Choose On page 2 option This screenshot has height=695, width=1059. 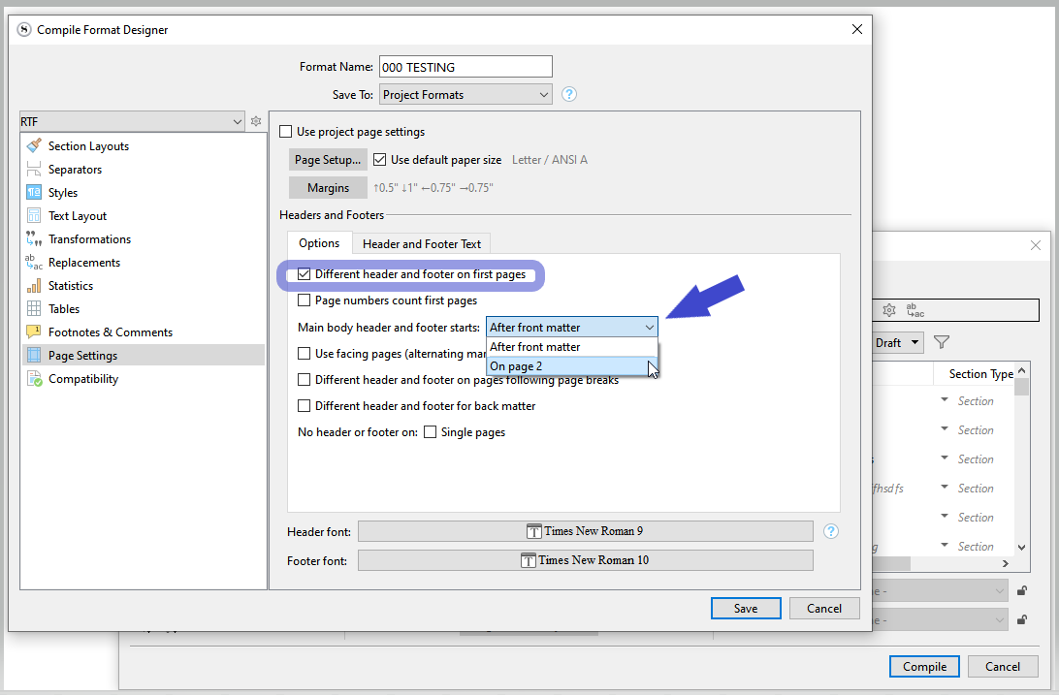[x=571, y=366]
